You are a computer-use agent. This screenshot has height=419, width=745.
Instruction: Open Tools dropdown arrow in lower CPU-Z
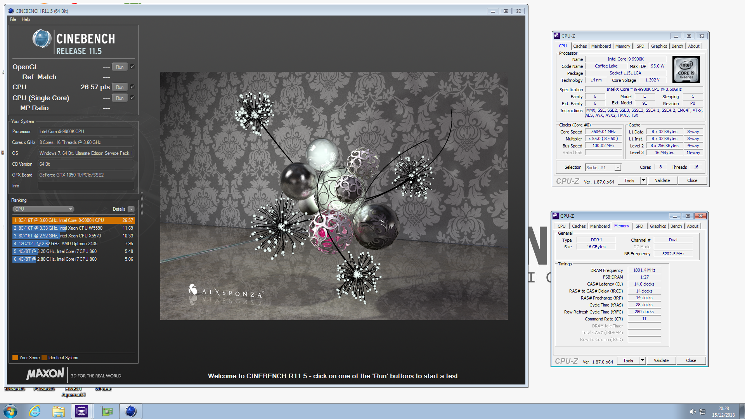(x=642, y=360)
